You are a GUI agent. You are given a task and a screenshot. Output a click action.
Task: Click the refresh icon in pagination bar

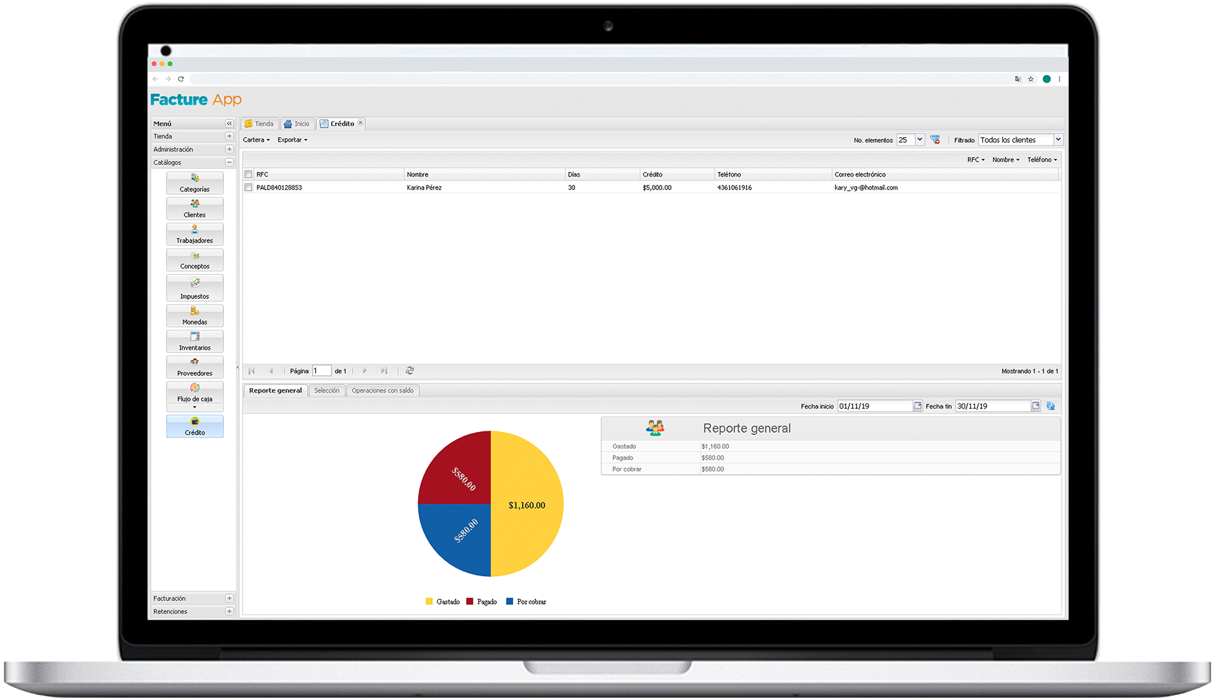(x=410, y=371)
